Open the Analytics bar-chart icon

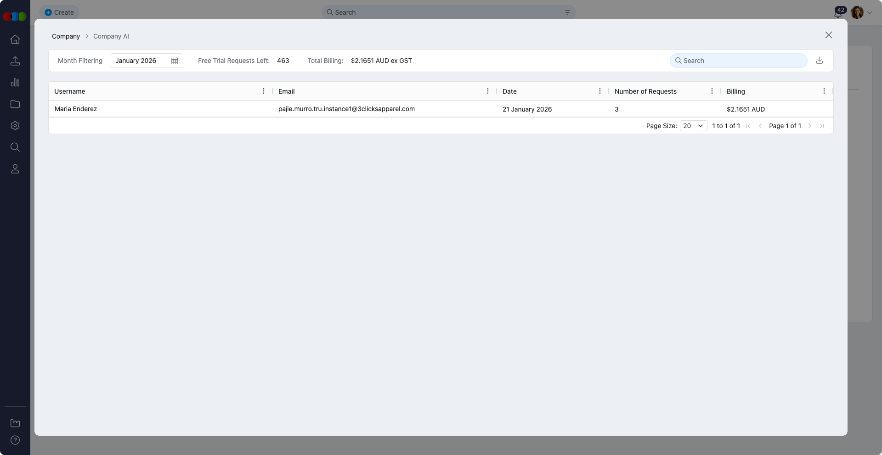15,83
